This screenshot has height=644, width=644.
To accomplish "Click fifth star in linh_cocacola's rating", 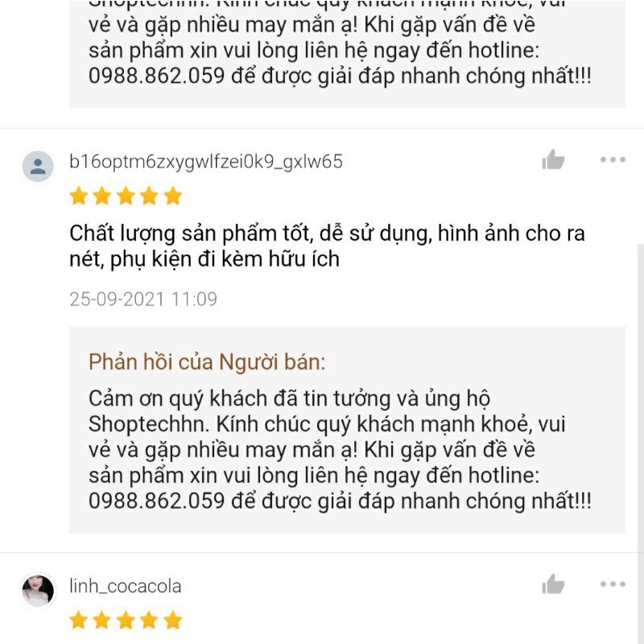I will 173,620.
